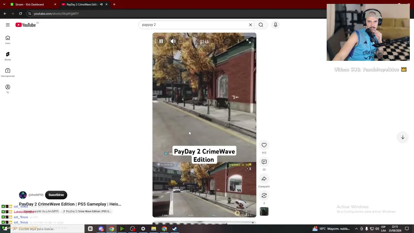Select the PayDay 2 CrimeWave Edition browser tab

82,5
